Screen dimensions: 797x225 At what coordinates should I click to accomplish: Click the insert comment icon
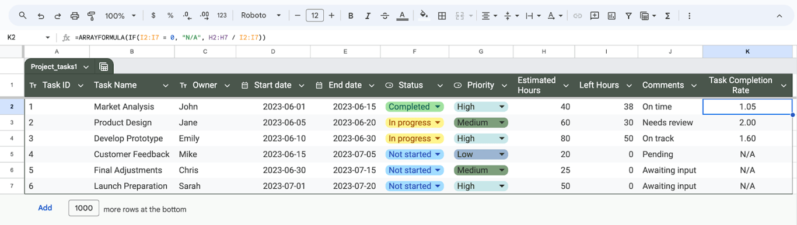coord(595,16)
